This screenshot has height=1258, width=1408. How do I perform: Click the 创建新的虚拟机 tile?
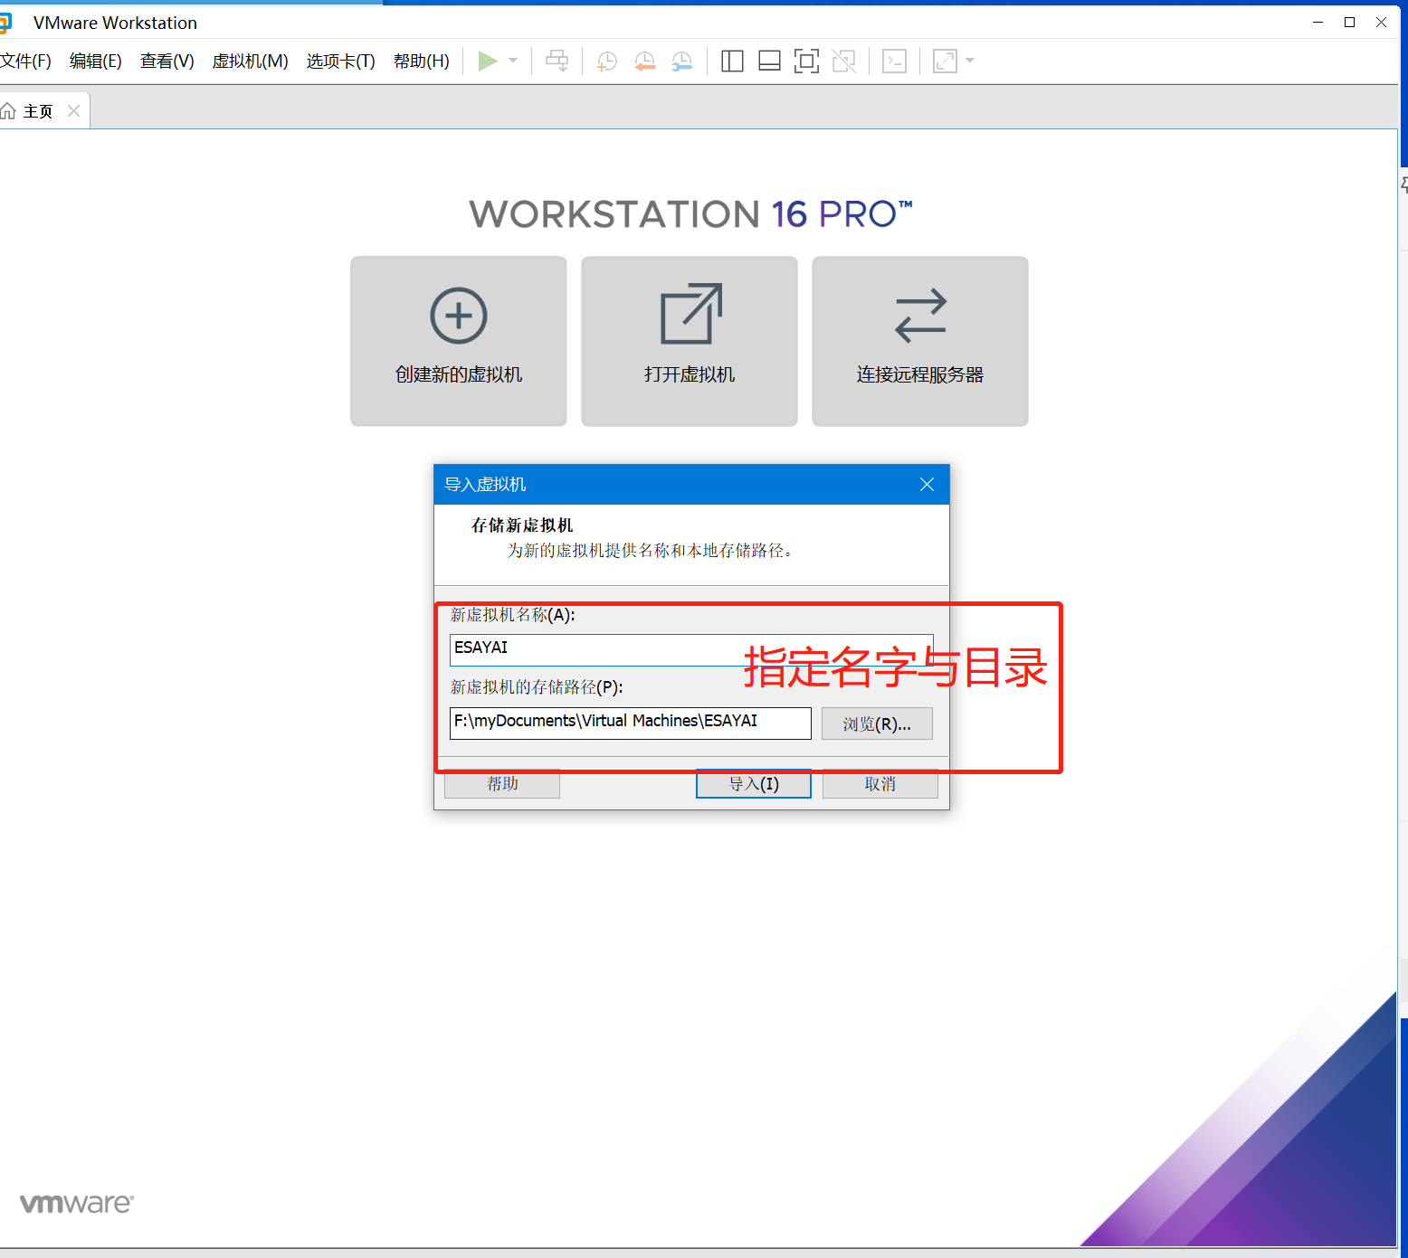click(458, 341)
